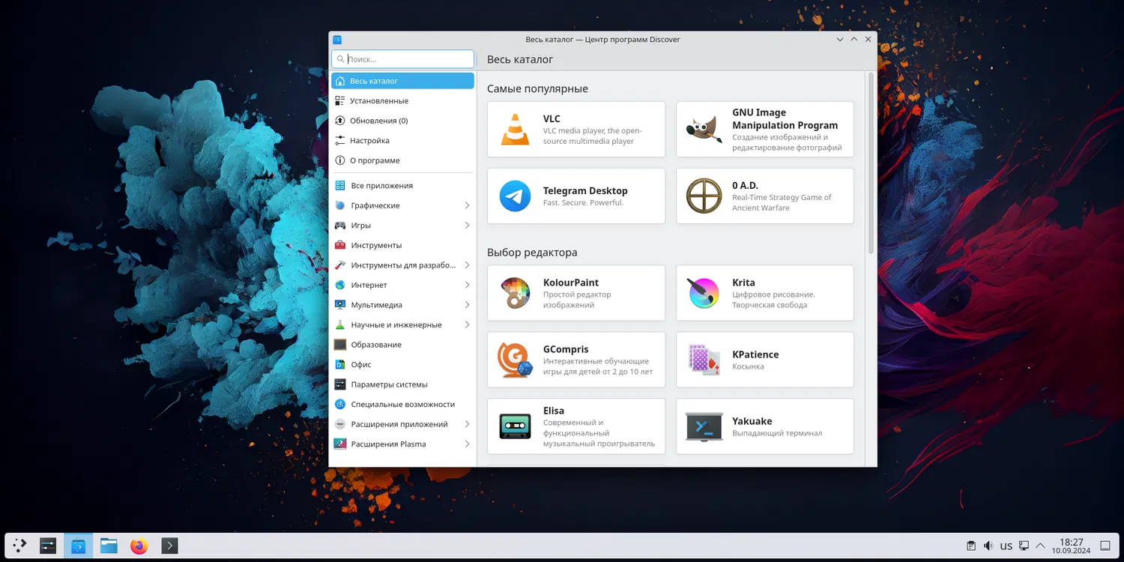
Task: Expand the Научные и инженерные chevron
Action: [467, 324]
